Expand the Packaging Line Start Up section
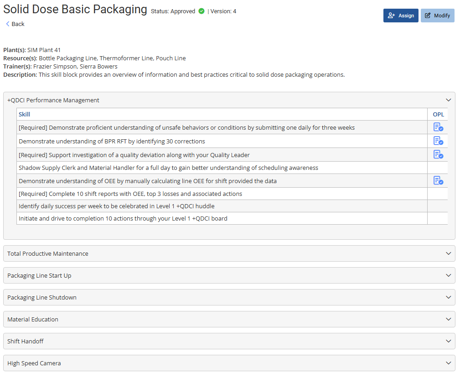This screenshot has width=460, height=379. (448, 275)
